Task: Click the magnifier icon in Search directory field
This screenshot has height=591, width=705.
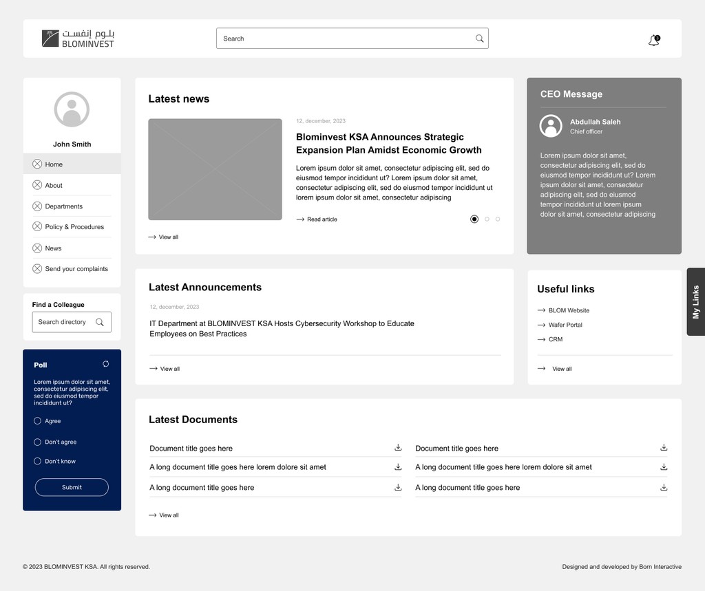Action: pos(99,322)
